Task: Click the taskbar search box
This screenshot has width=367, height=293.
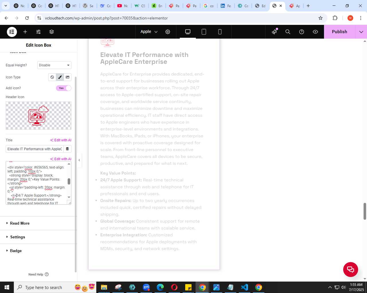Action: [x=54, y=287]
